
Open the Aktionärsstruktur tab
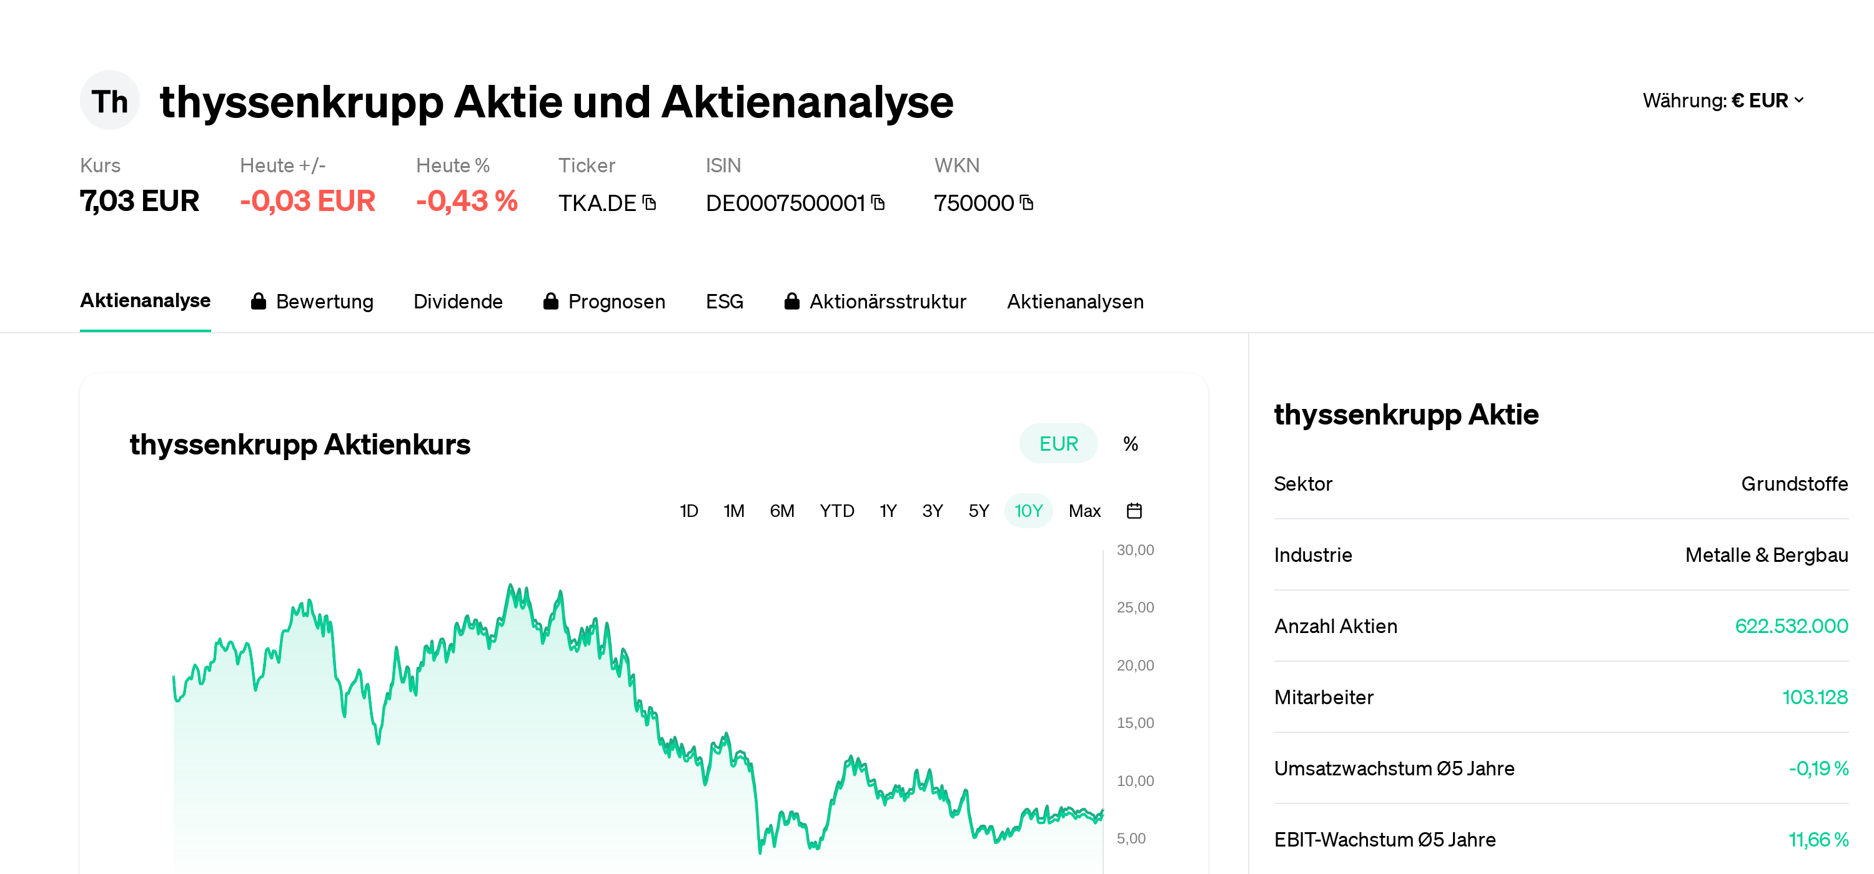coord(876,301)
